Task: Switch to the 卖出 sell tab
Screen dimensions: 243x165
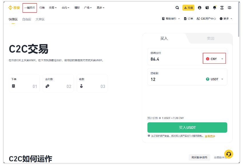Action: pos(210,38)
